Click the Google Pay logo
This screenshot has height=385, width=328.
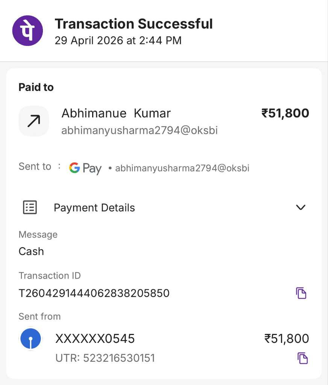[x=85, y=168]
